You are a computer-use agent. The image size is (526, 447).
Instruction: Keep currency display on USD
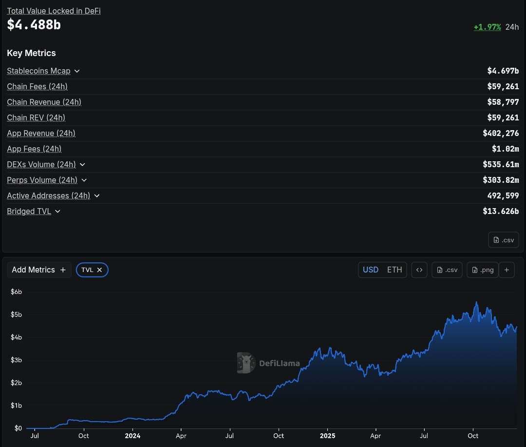pyautogui.click(x=370, y=270)
